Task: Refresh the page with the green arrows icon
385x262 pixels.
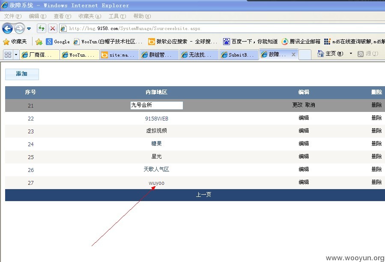Action: coord(42,28)
